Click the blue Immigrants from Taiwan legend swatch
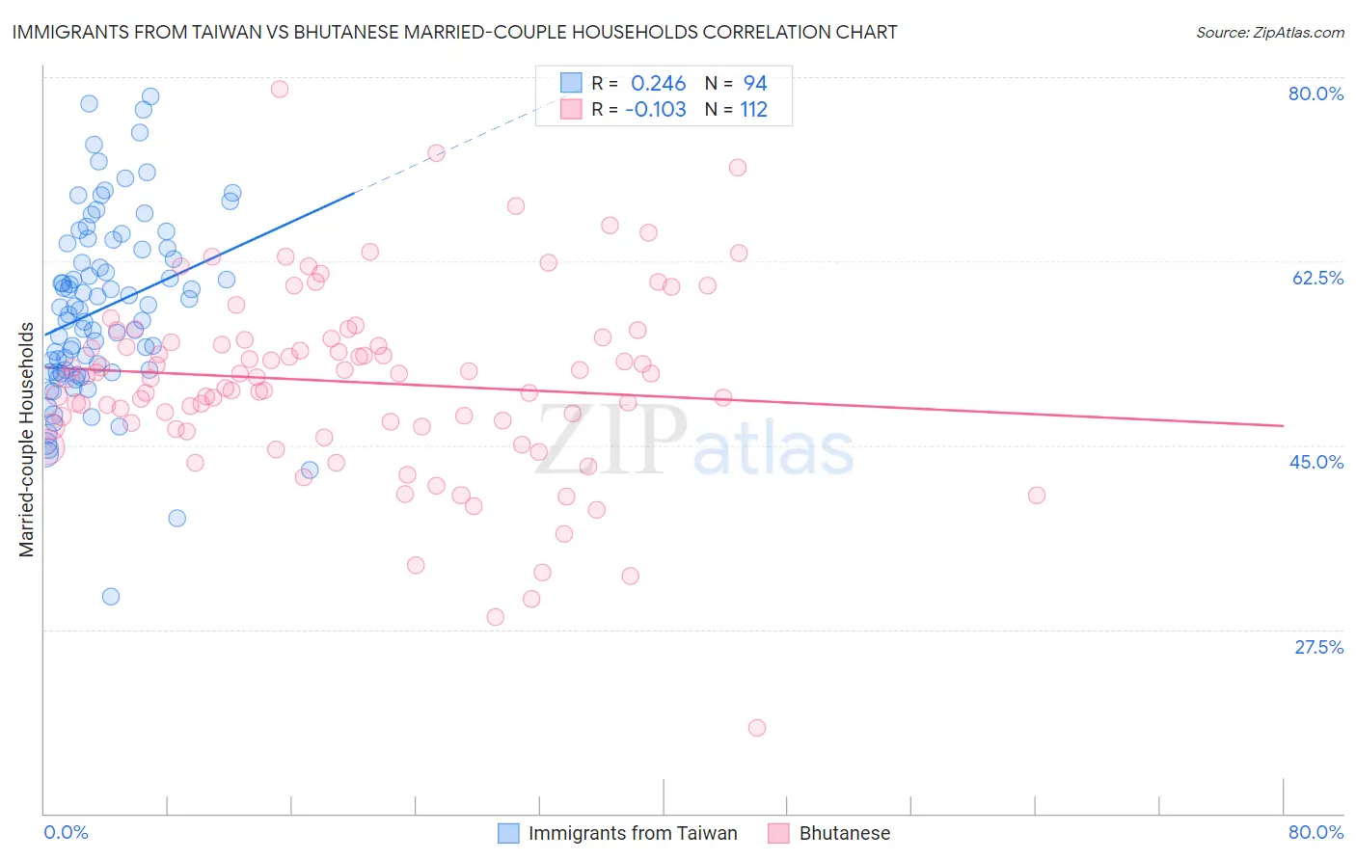Image resolution: width=1356 pixels, height=860 pixels. (508, 833)
